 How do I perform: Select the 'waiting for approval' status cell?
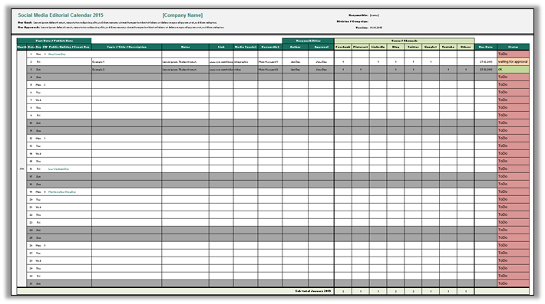(513, 62)
